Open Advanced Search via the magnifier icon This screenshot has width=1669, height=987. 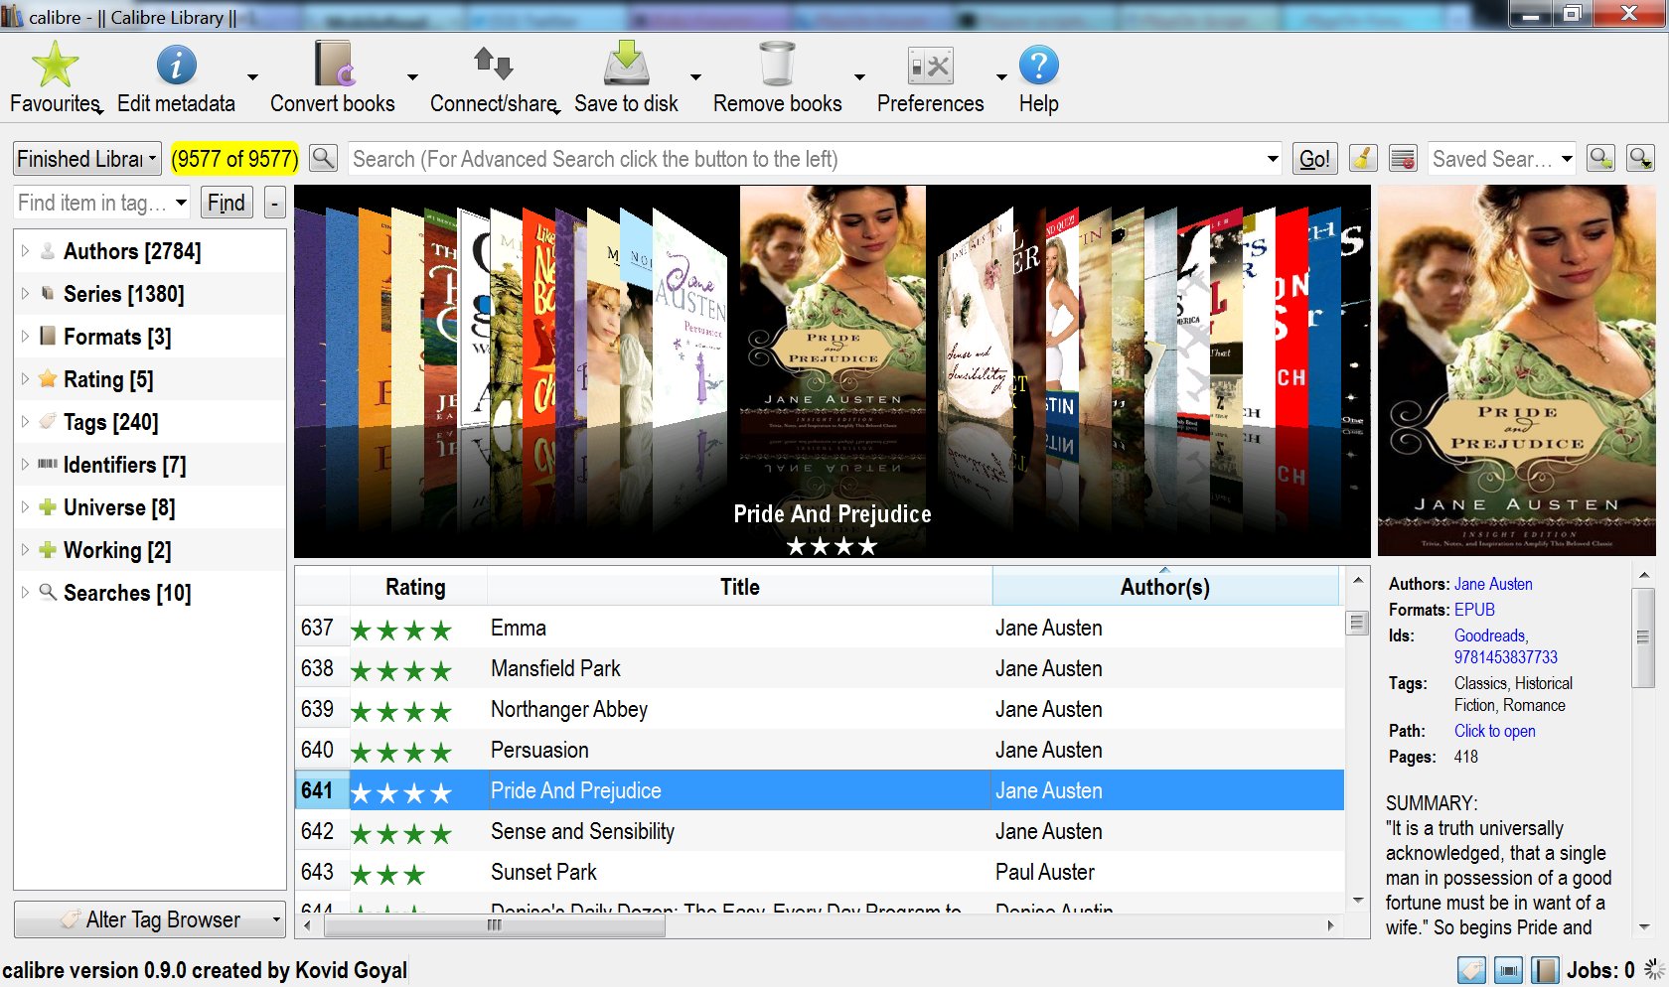[x=323, y=158]
